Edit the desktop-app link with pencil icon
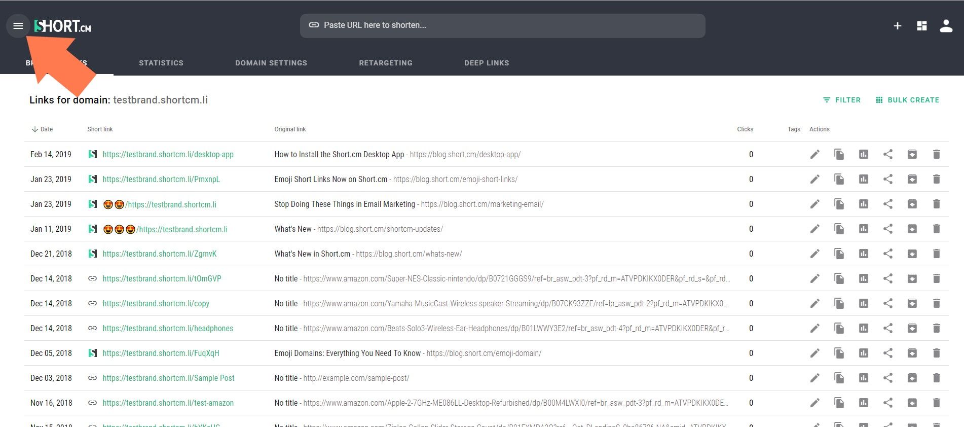Viewport: 964px width, 427px height. [x=814, y=154]
